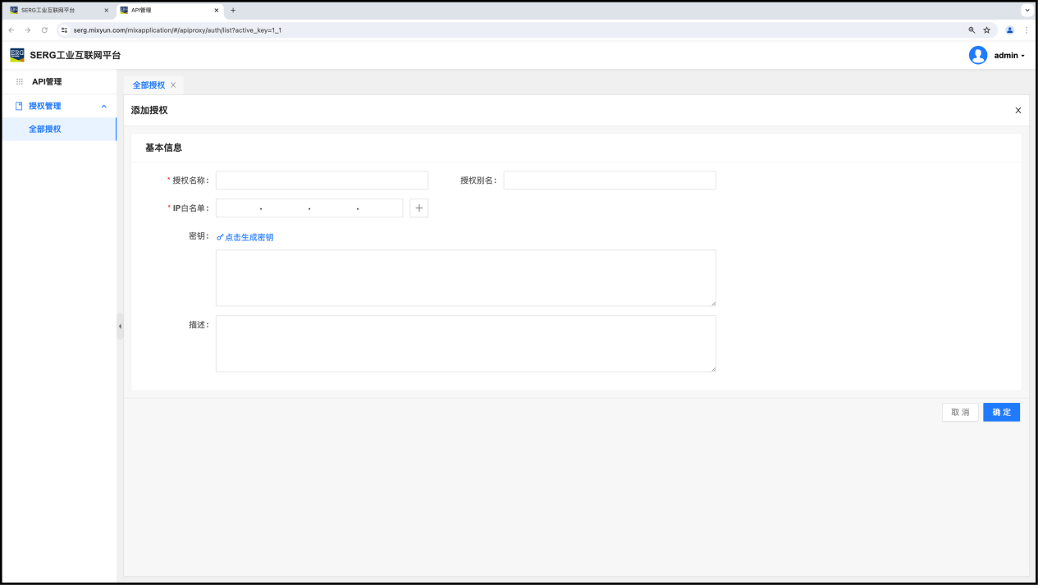
Task: Click the API管理 grid icon in sidebar
Action: [x=20, y=82]
